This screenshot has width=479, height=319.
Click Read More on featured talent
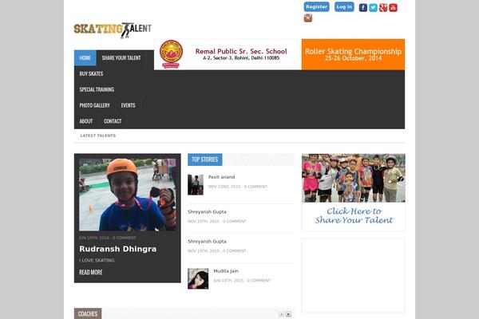(x=91, y=272)
